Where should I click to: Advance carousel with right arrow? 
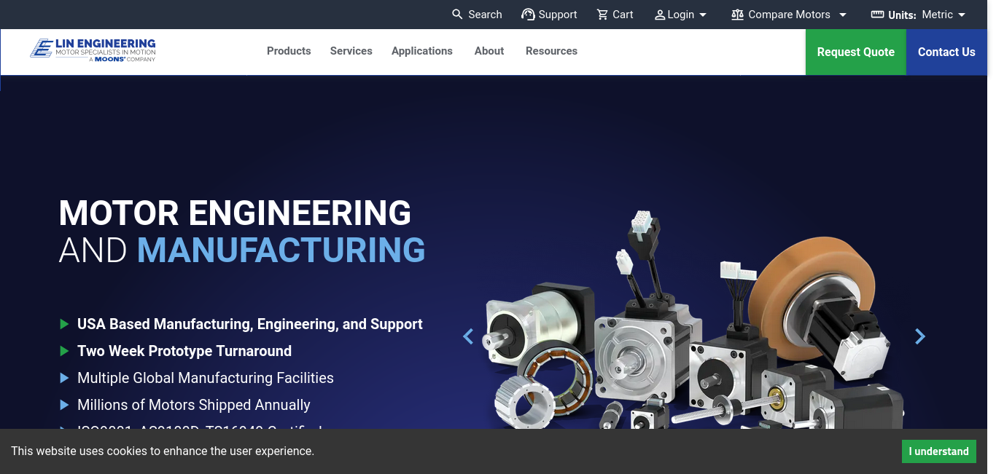920,336
